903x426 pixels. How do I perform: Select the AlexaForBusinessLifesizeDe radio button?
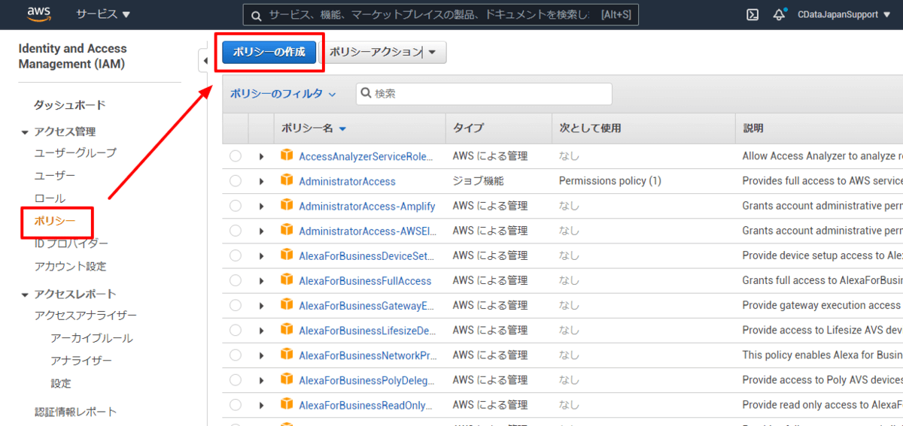pos(236,330)
